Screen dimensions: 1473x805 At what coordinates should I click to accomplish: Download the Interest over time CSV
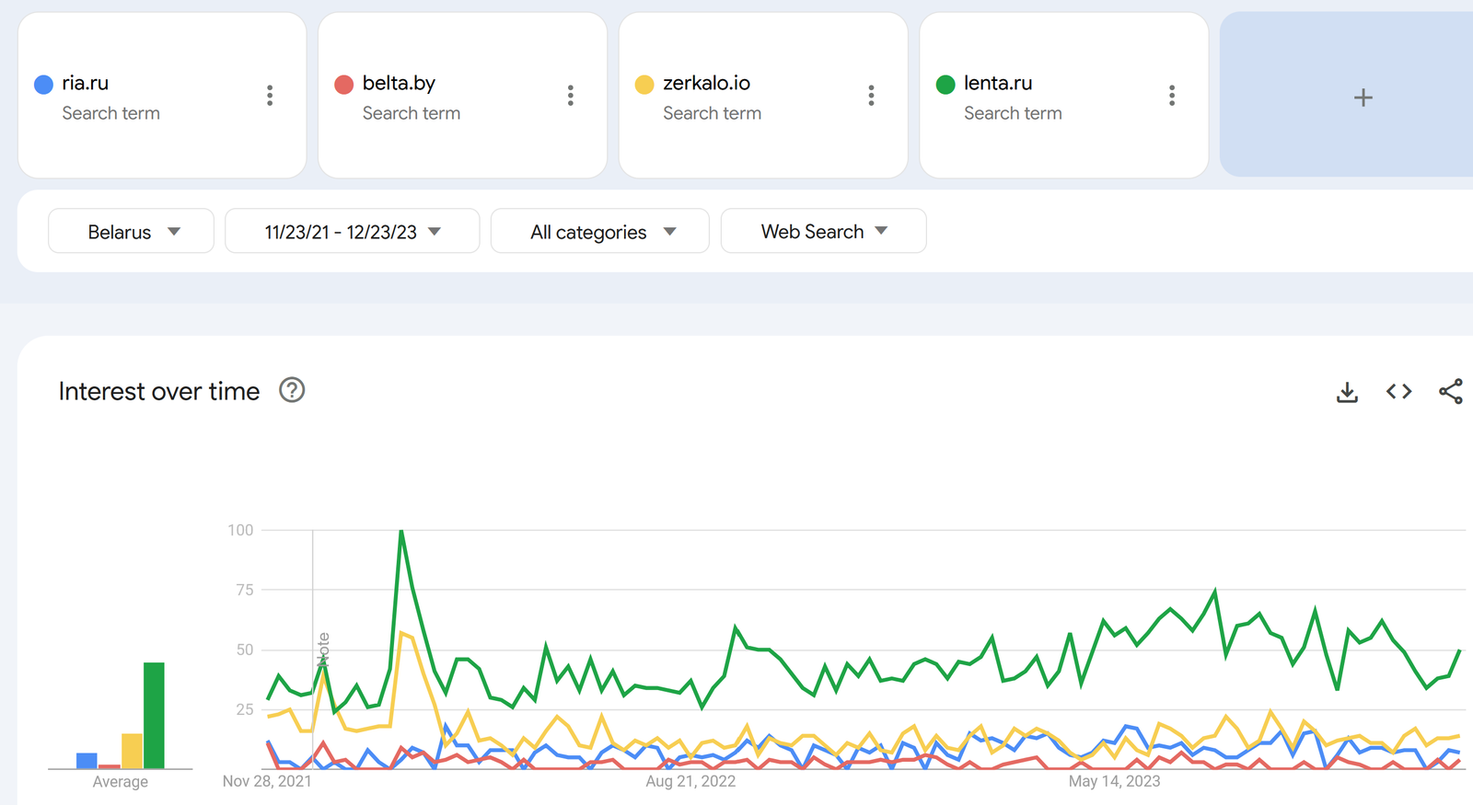point(1347,392)
